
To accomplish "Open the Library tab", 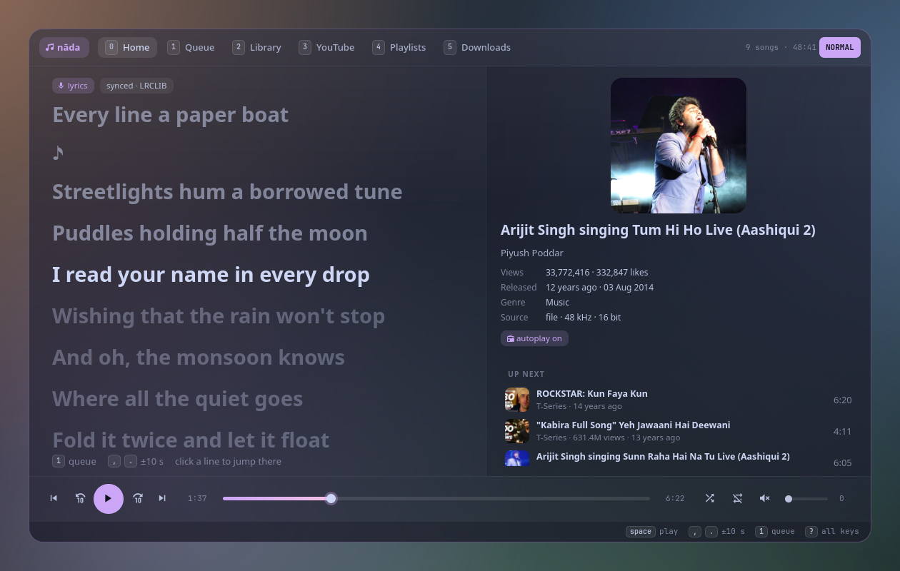I will 256,47.
